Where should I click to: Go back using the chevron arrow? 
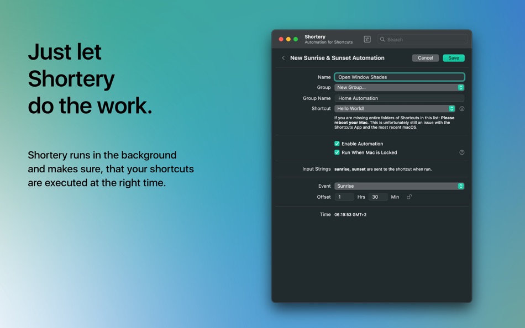pyautogui.click(x=283, y=58)
